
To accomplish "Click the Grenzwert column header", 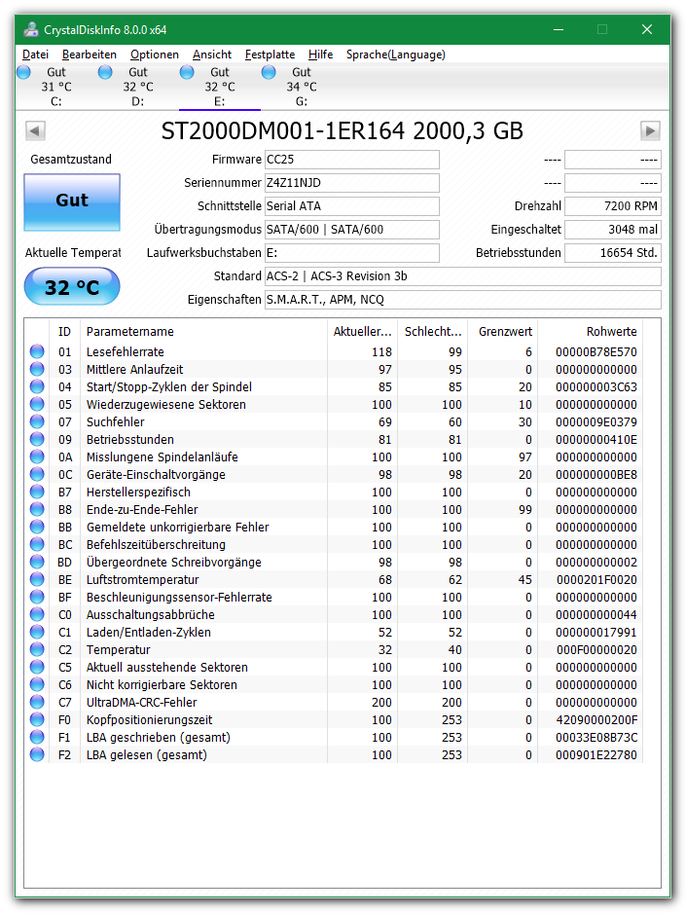I will click(x=503, y=331).
